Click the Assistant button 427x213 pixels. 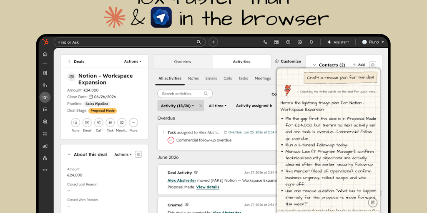point(338,42)
